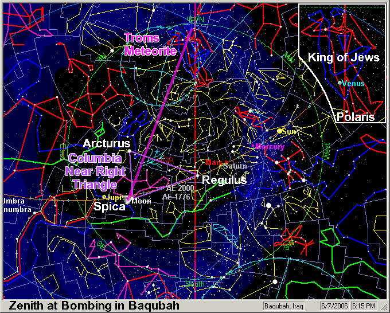Click the Spica star label

[x=109, y=207]
